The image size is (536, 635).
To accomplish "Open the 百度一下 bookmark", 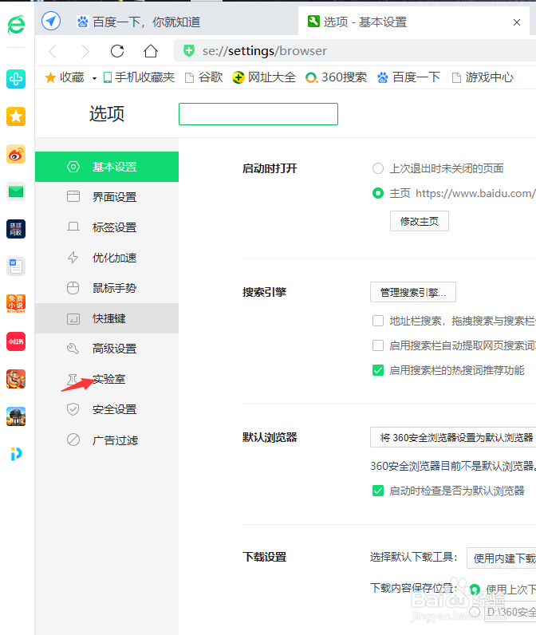I will click(408, 77).
